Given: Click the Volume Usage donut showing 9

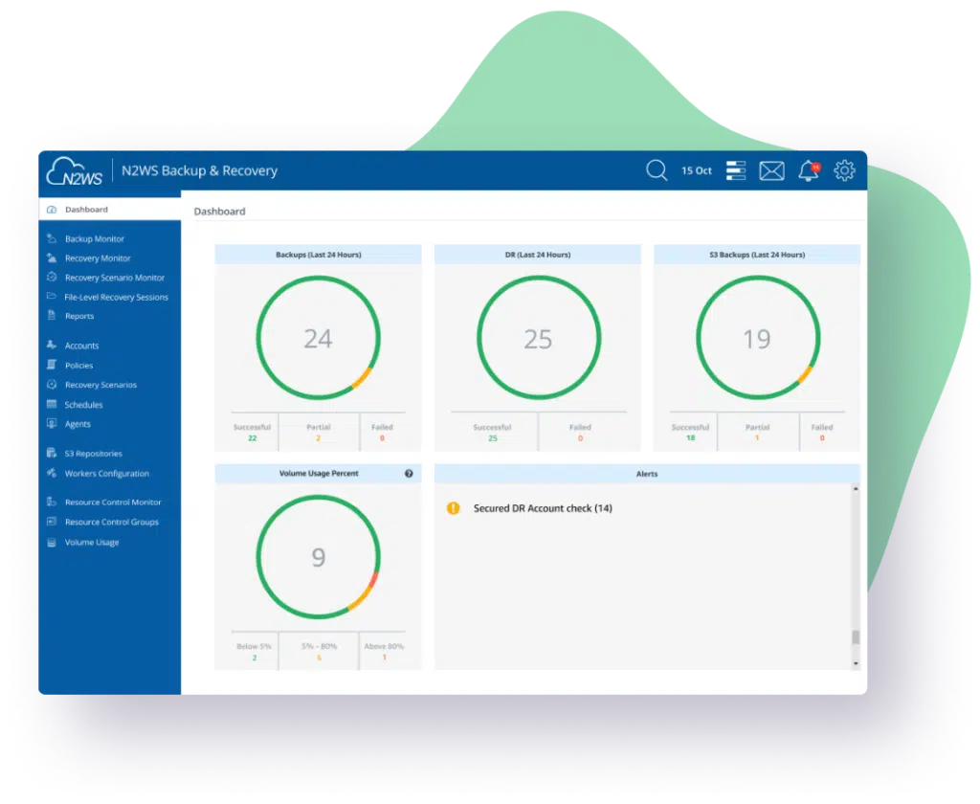Looking at the screenshot, I should pos(318,556).
